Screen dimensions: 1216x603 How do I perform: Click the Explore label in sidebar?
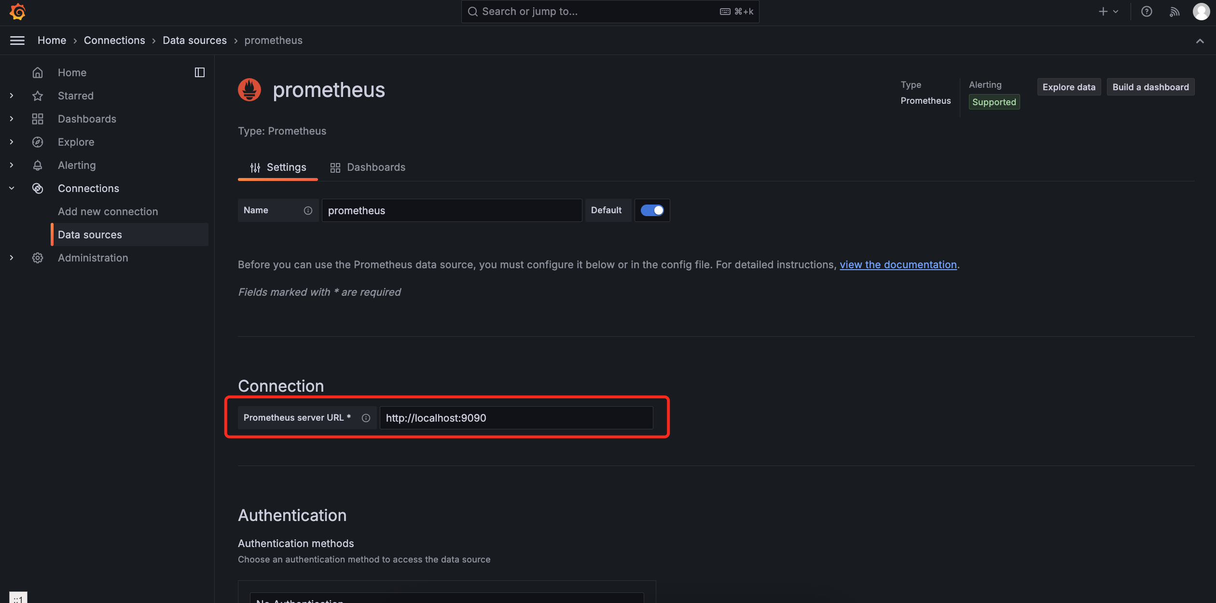coord(76,142)
